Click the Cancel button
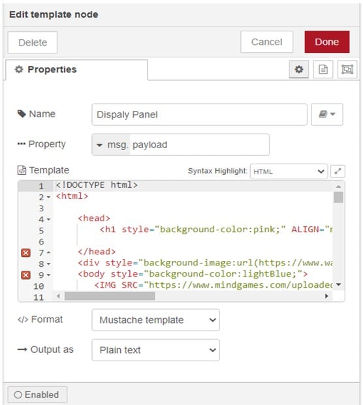The width and height of the screenshot is (363, 405). (266, 42)
